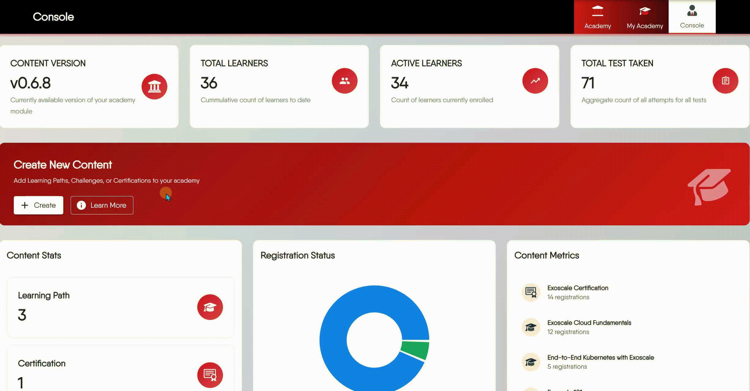The width and height of the screenshot is (750, 391).
Task: Click the Content Version bank icon
Action: click(154, 86)
